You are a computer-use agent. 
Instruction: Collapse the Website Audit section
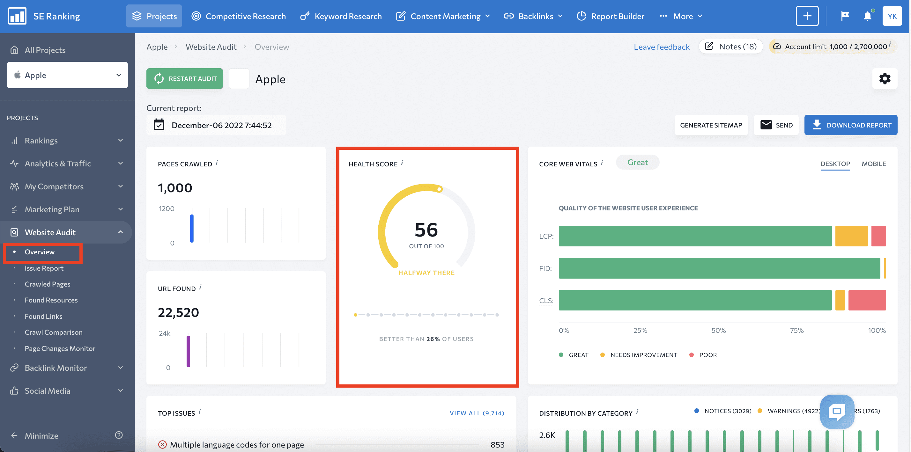[x=121, y=232]
